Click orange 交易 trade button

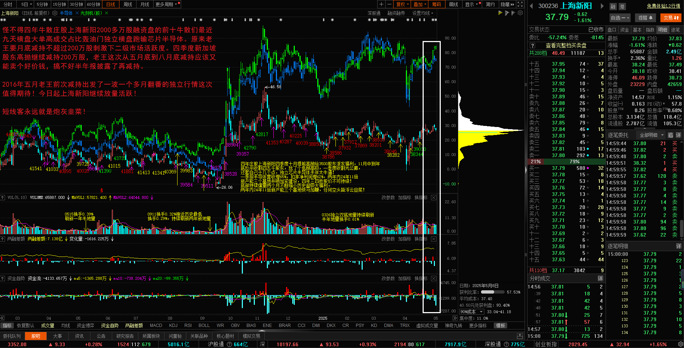click(671, 18)
